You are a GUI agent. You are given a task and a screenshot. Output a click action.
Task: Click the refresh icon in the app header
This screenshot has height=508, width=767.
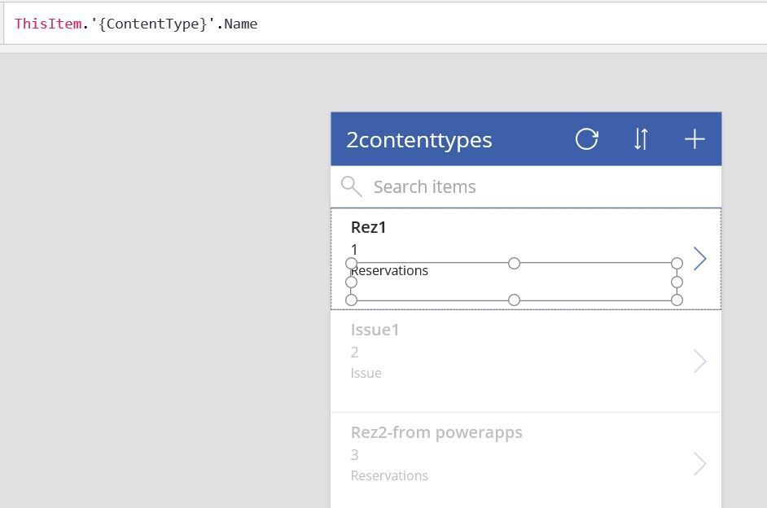click(x=586, y=139)
